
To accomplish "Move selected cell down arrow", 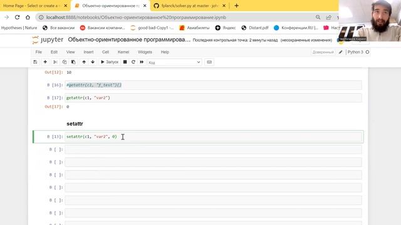I will tap(93, 62).
